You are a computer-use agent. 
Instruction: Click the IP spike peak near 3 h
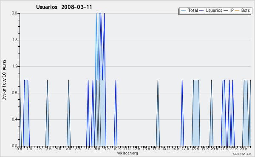click(x=47, y=80)
